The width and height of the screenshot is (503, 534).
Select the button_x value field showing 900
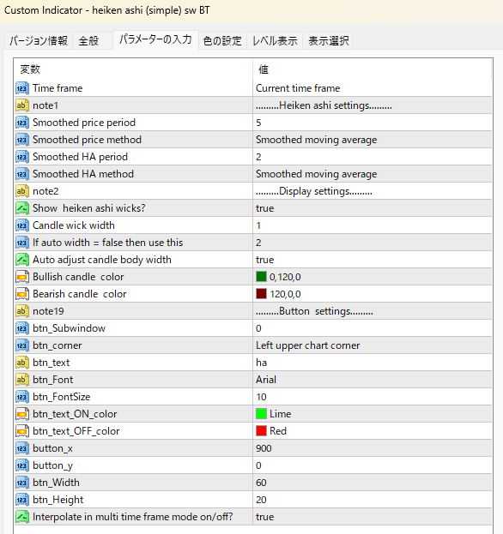coord(373,448)
